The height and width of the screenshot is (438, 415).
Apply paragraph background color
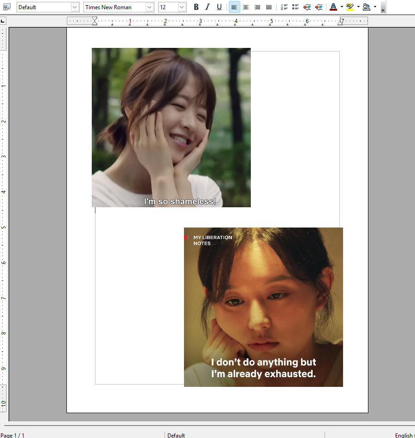(x=366, y=7)
